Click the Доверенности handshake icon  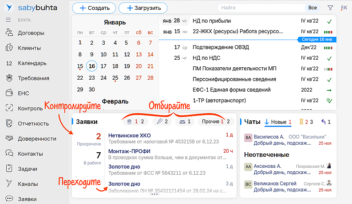[x=9, y=139]
